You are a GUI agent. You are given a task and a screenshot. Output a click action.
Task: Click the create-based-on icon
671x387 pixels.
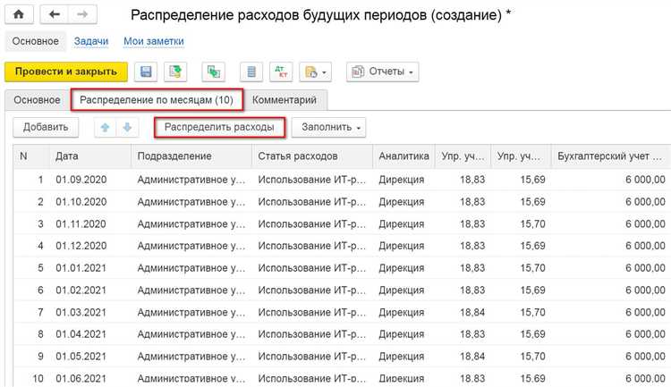[x=215, y=72]
